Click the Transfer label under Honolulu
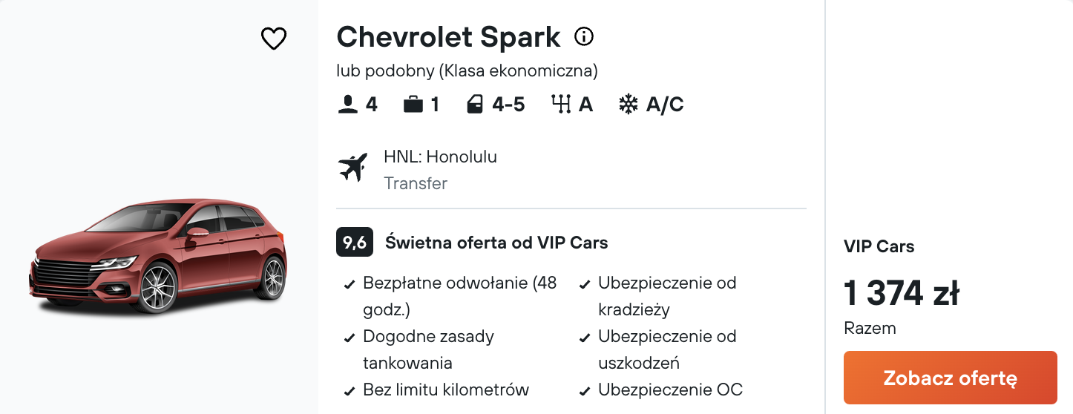The width and height of the screenshot is (1073, 414). (x=416, y=183)
